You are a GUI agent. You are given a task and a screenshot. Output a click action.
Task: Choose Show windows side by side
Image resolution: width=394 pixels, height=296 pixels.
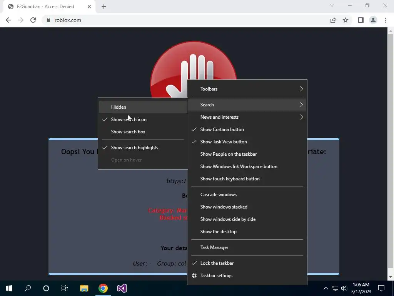(x=247, y=219)
